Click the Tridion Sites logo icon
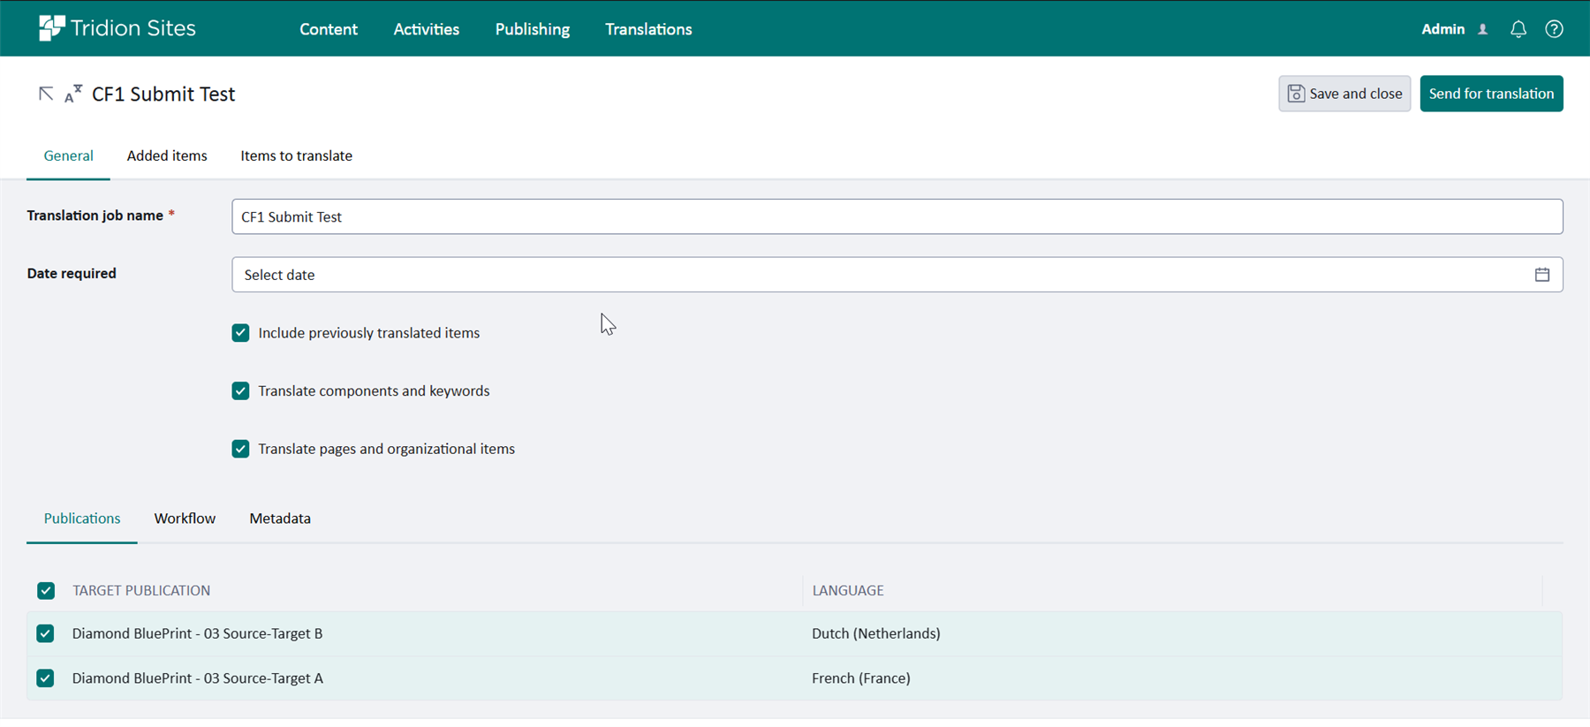Image resolution: width=1590 pixels, height=727 pixels. [x=51, y=28]
